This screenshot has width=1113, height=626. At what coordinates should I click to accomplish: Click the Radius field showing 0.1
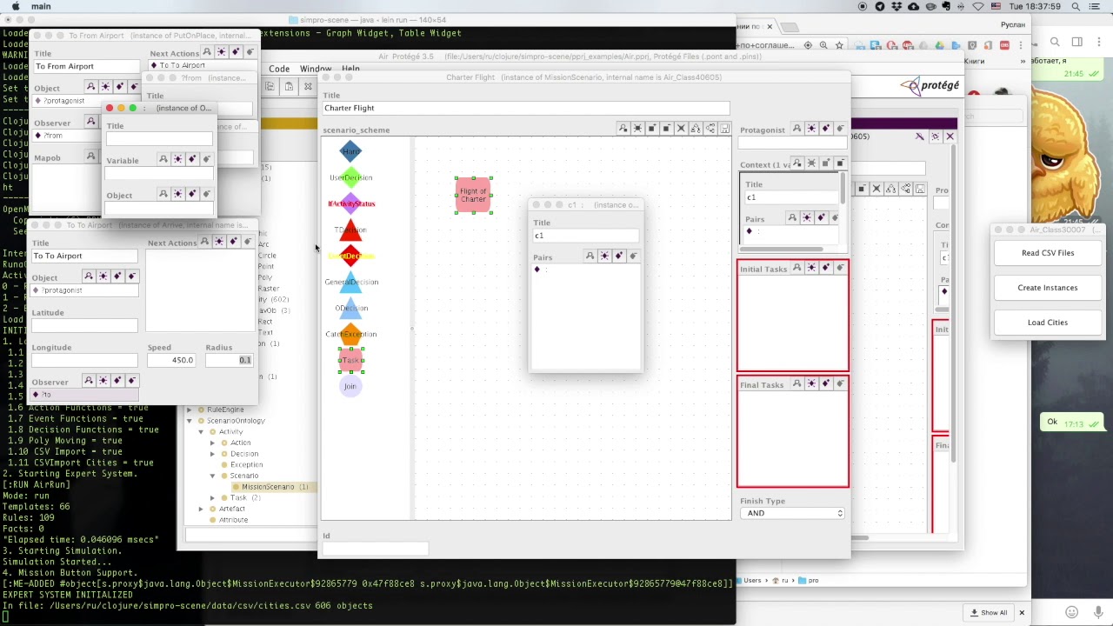click(x=230, y=360)
